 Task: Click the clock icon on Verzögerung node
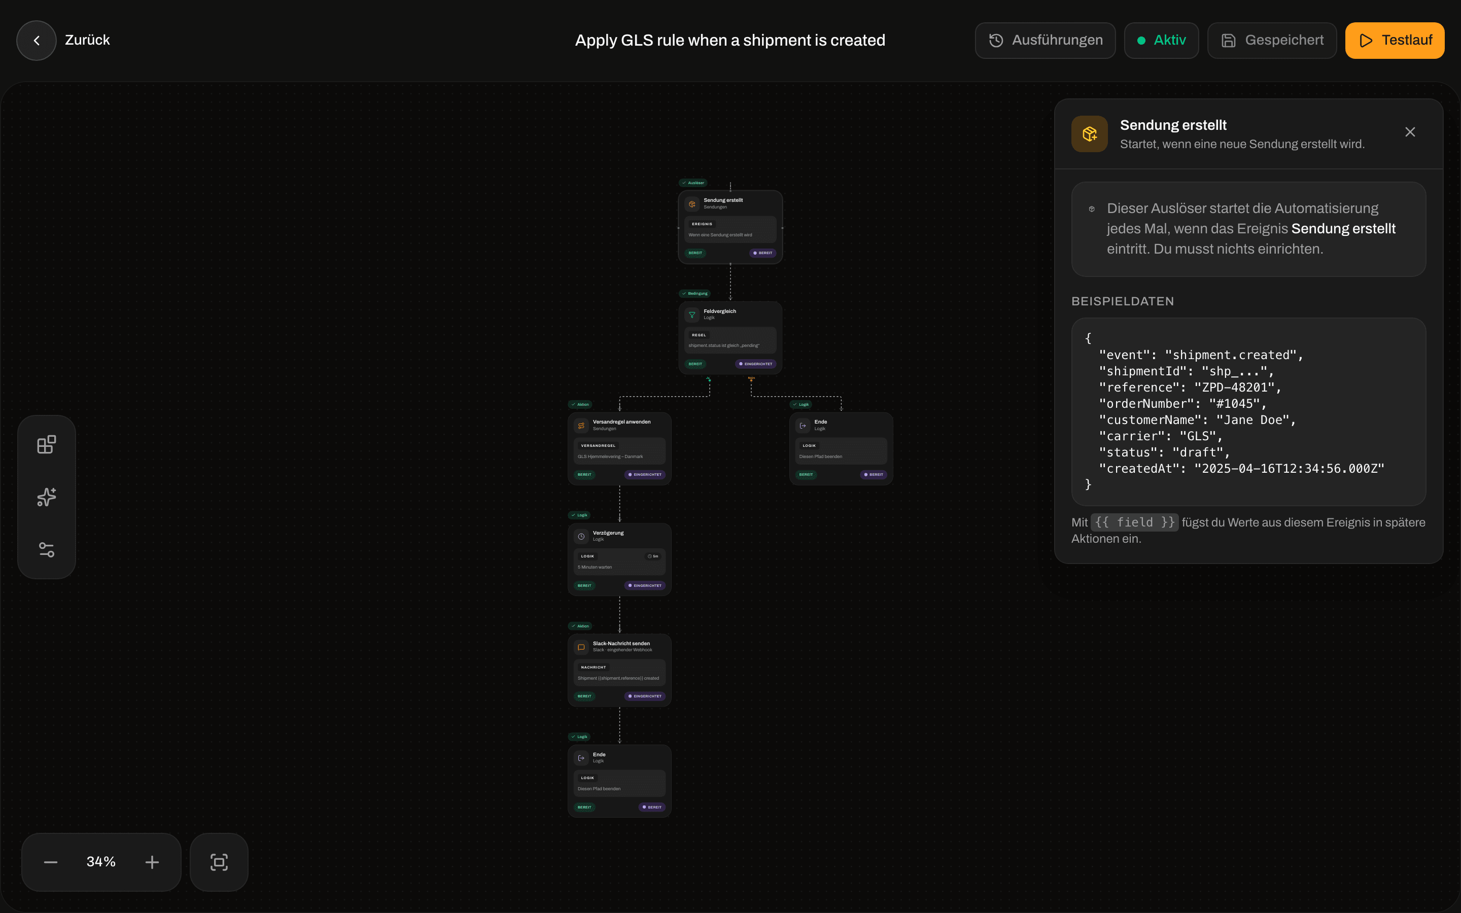pos(581,536)
